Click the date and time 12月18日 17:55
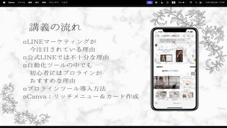Viewport: 227px width, 128px height. pos(215,2)
